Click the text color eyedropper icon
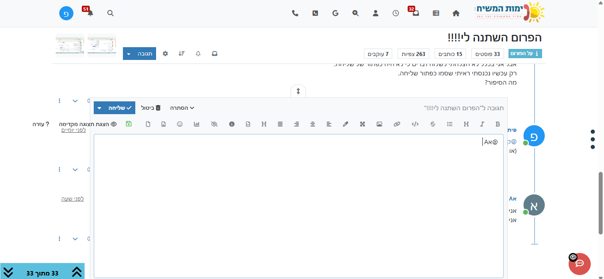Screen dimensions: 604x279 click(345, 124)
